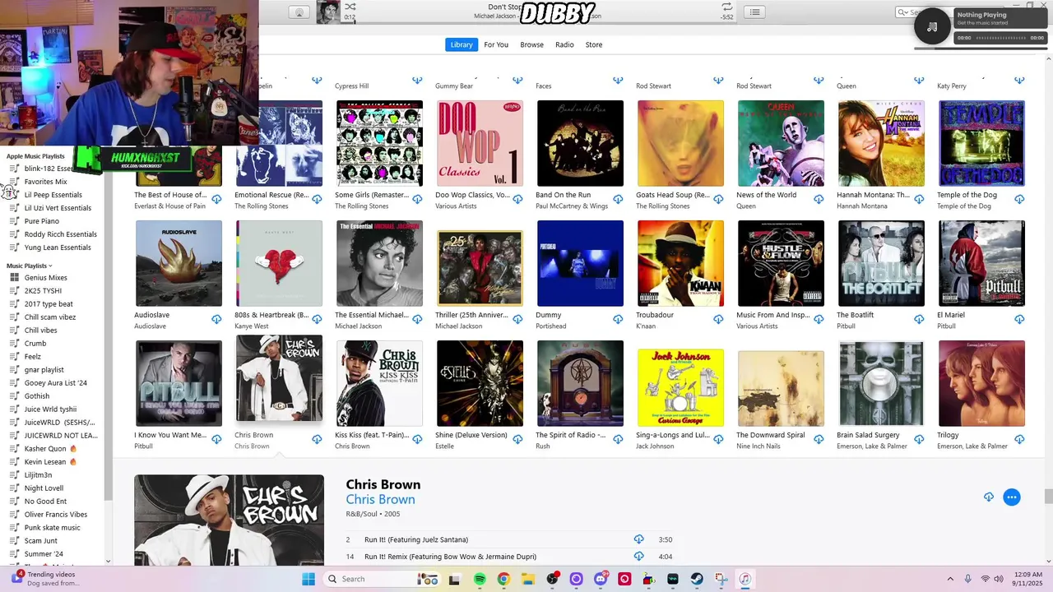Select the Chill vibes playlist
Screen dimensions: 1053x592
click(x=40, y=331)
